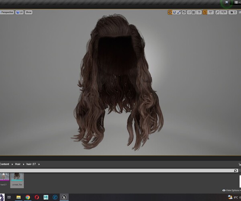Viewport: 241px width, 201px height.
Task: Open the blue C app on taskbar
Action: pyautogui.click(x=55, y=197)
